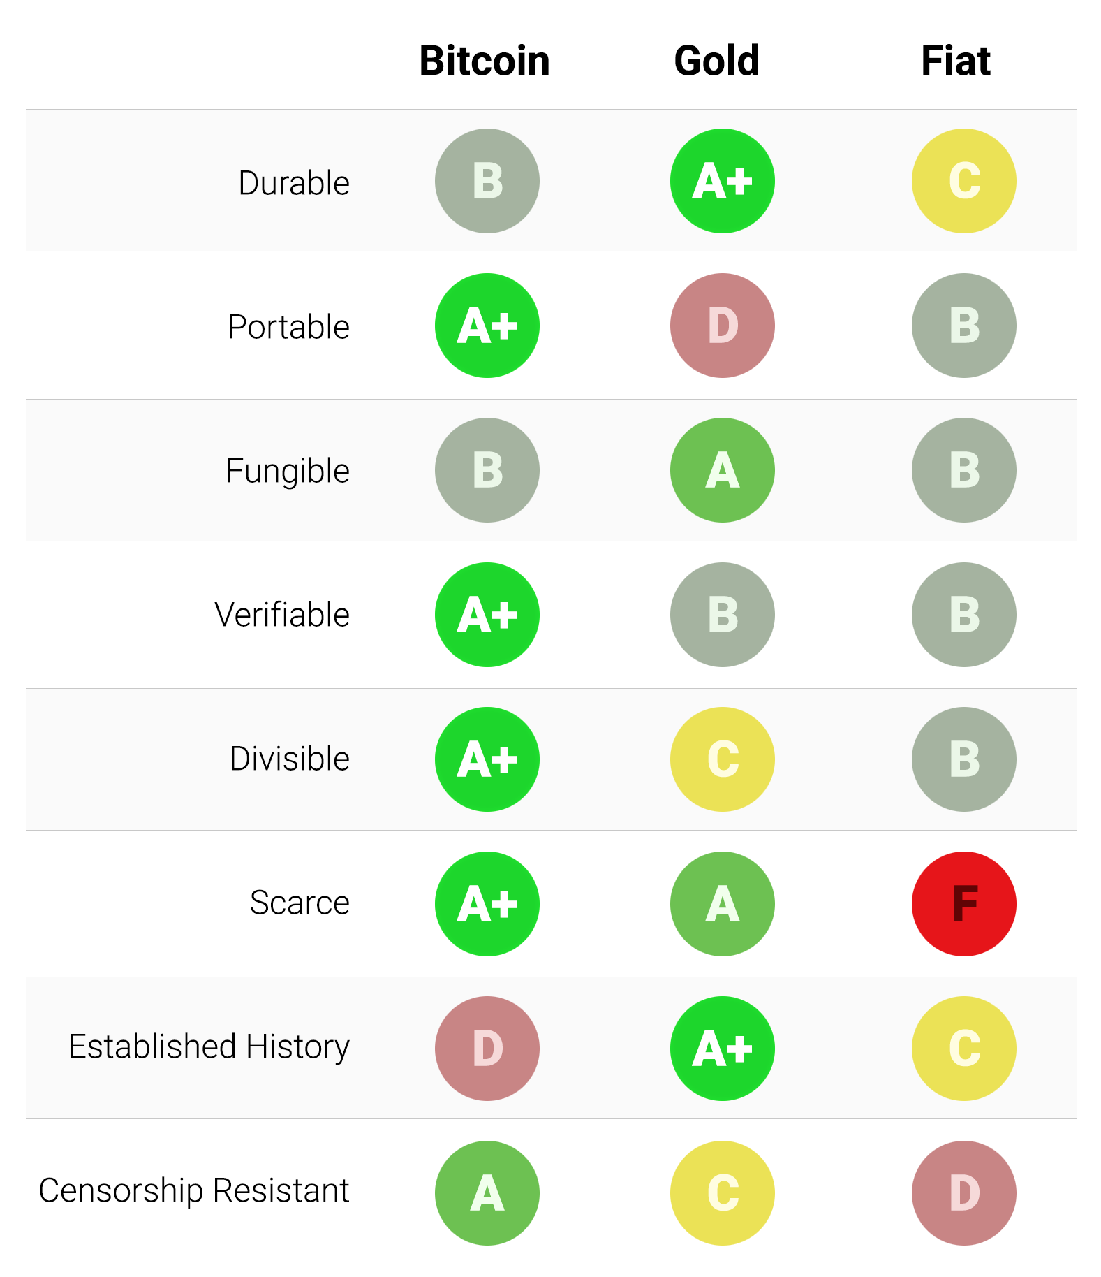Select Fiat's Durable yellow C grade
Screen dimensions: 1101x1277
963,181
